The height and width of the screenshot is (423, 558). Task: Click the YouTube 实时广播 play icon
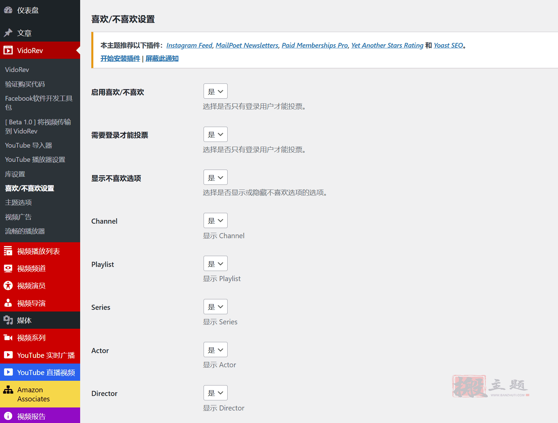click(x=8, y=355)
